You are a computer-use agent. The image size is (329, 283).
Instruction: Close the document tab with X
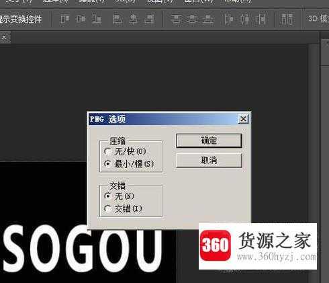pos(4,38)
